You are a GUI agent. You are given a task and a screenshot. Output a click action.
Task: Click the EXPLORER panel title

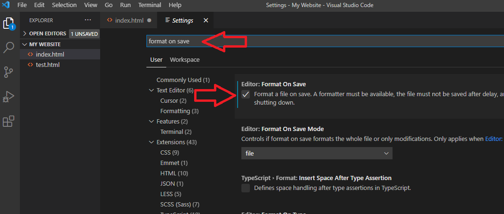(x=41, y=20)
